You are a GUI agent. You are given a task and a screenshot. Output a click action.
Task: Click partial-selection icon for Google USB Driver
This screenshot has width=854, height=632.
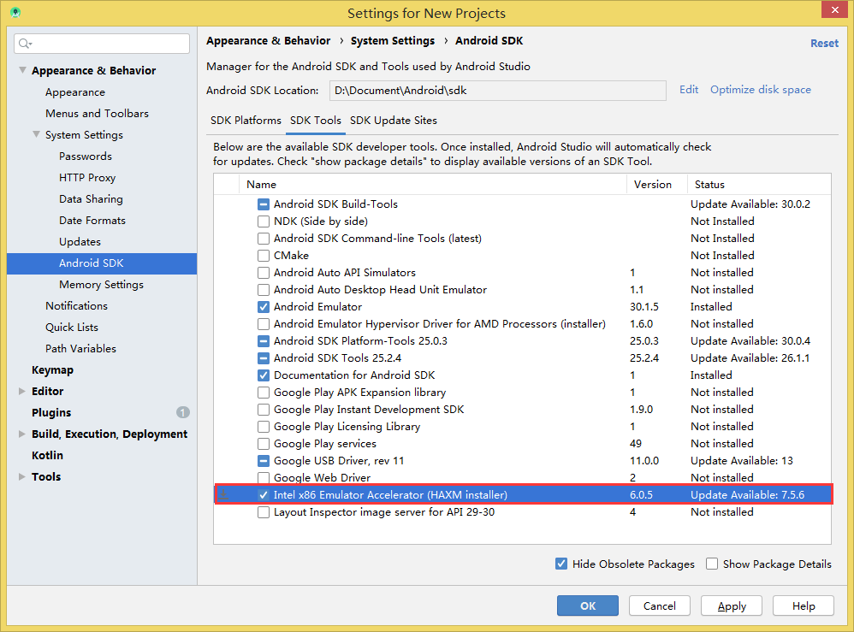[x=264, y=461]
